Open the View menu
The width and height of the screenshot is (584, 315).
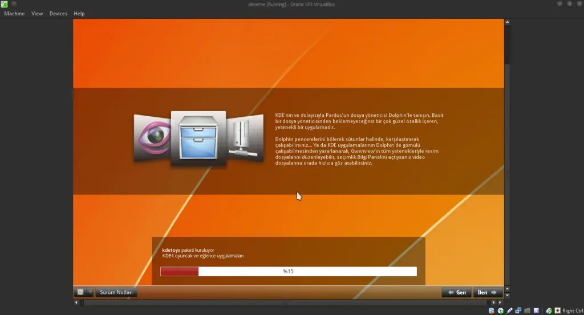[x=37, y=14]
